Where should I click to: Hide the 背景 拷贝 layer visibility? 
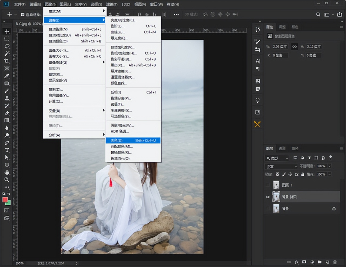[x=268, y=197]
